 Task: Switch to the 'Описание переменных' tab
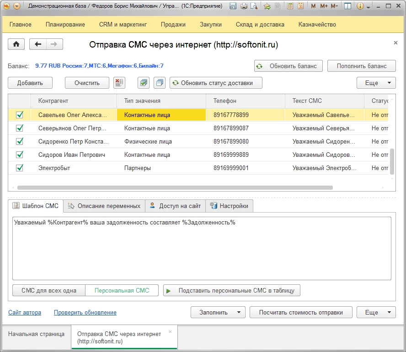point(104,206)
